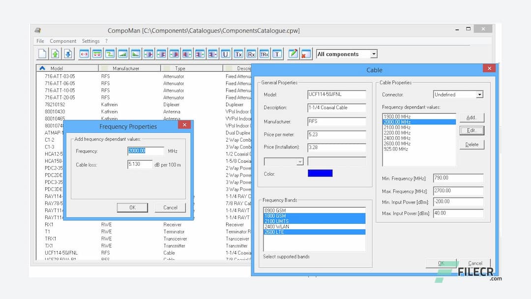The image size is (531, 299).
Task: Select the antenna component icon in toolbar
Action: pos(85,54)
